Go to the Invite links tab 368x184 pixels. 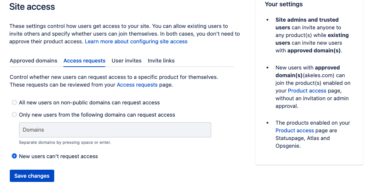point(161,61)
